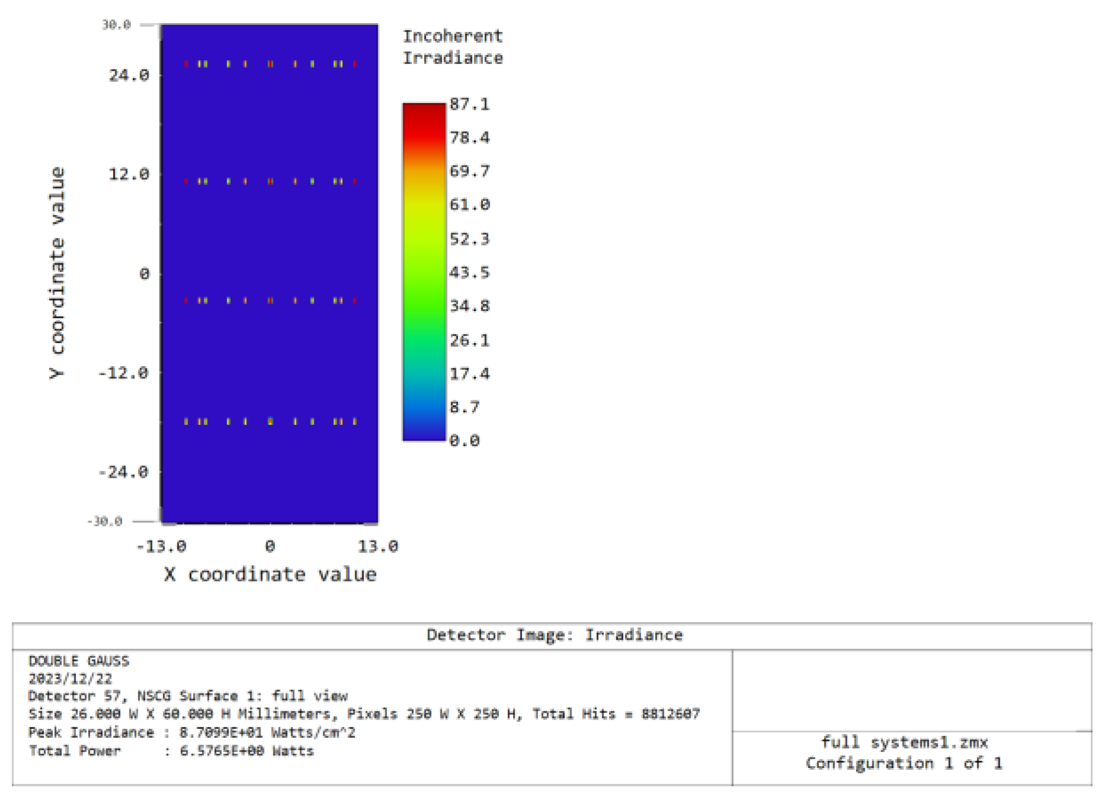The image size is (1108, 807).
Task: Select the Peak Irradiance value line
Action: click(x=192, y=732)
